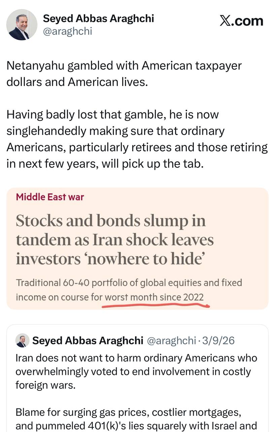
Task: Open headline line 'Stocks and bonds slump in'
Action: tap(110, 221)
